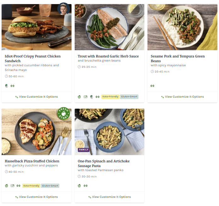Click the yellow Keto-Friendly tag on the Trout card
Screen dimensions: 219x206
coord(110,97)
